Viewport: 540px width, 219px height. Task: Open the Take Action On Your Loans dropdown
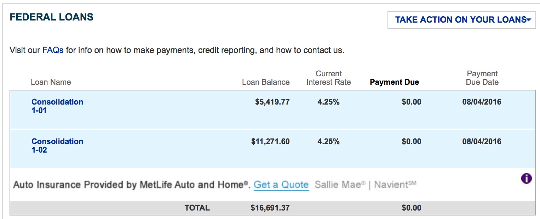click(461, 20)
